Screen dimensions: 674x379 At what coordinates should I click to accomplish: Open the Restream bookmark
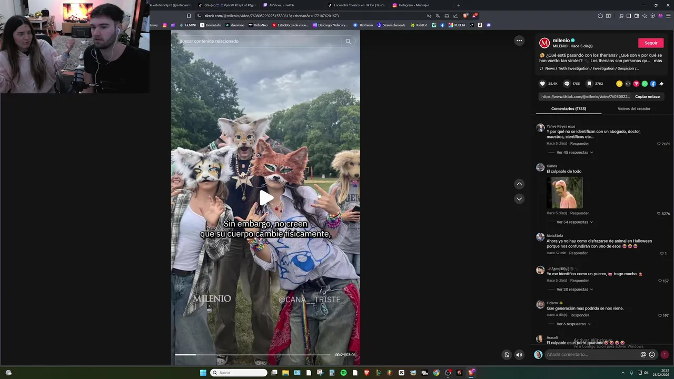click(363, 25)
